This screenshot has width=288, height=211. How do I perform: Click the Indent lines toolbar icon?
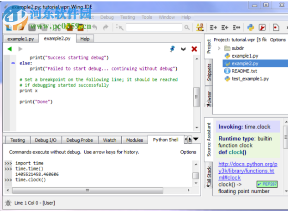point(213,27)
